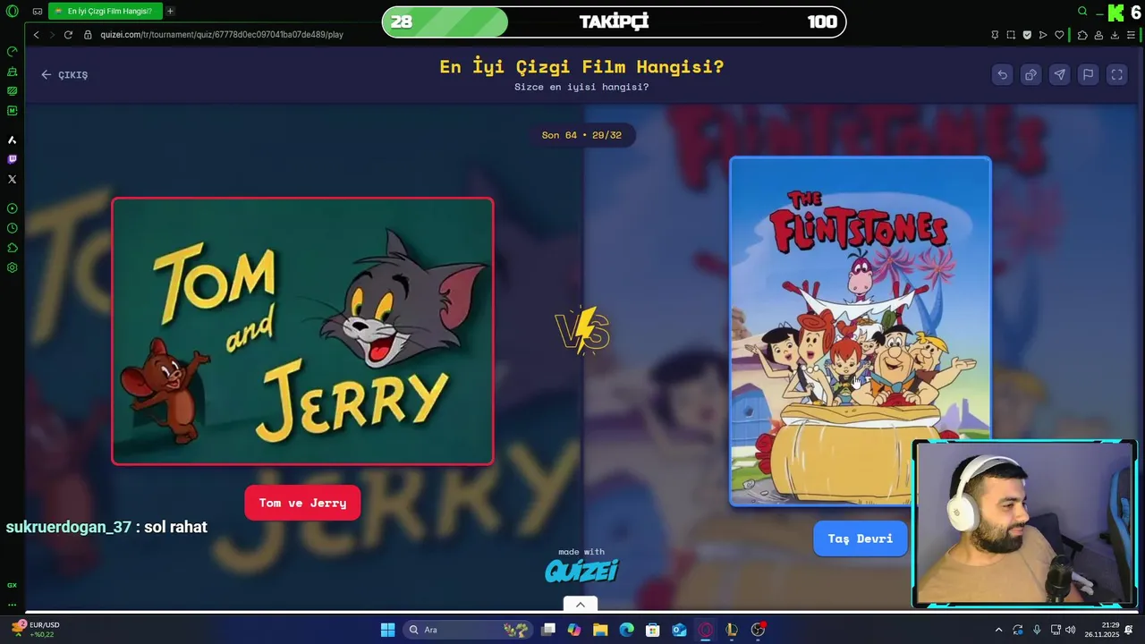Click the ad blocker shield icon

tap(1027, 35)
